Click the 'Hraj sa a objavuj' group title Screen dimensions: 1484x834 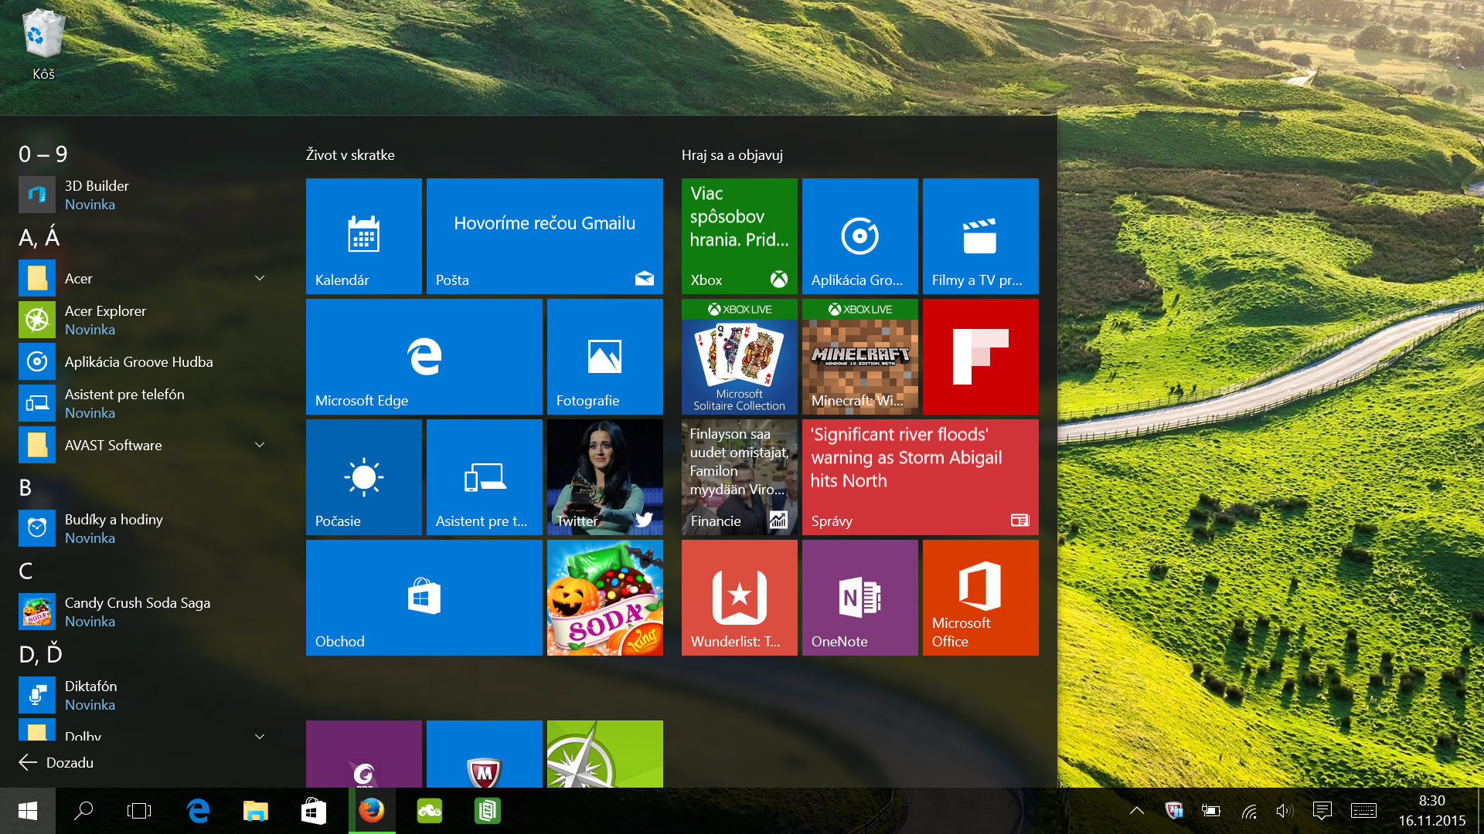(x=732, y=154)
